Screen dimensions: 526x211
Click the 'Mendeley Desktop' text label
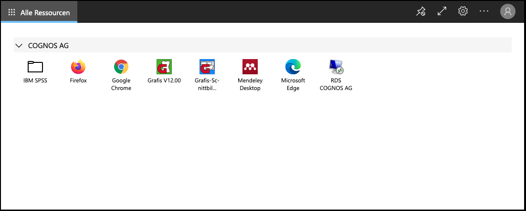250,84
